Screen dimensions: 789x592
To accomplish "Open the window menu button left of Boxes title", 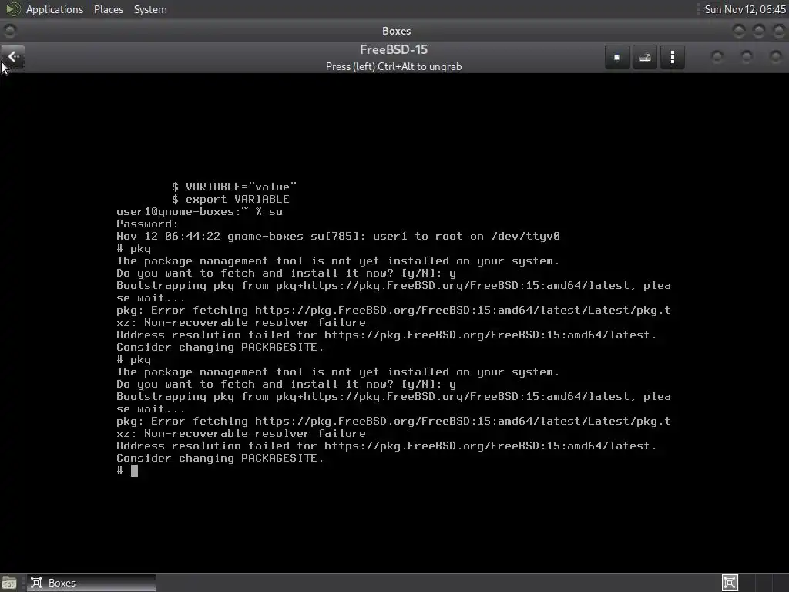I will tap(9, 31).
